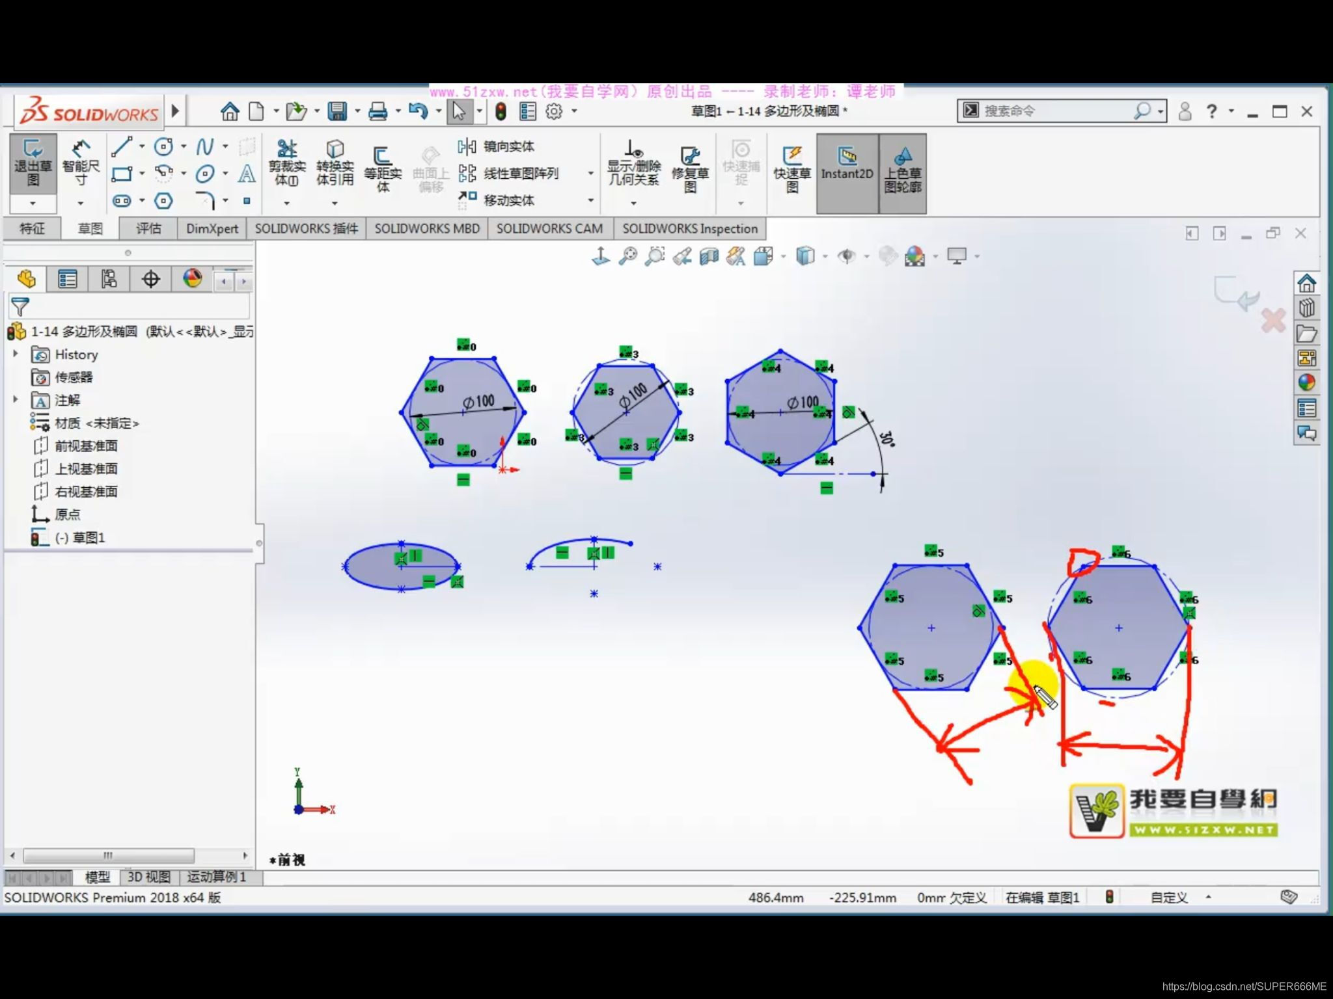Viewport: 1333px width, 999px height.
Task: Select 前视基准面 in feature tree
Action: pos(86,446)
